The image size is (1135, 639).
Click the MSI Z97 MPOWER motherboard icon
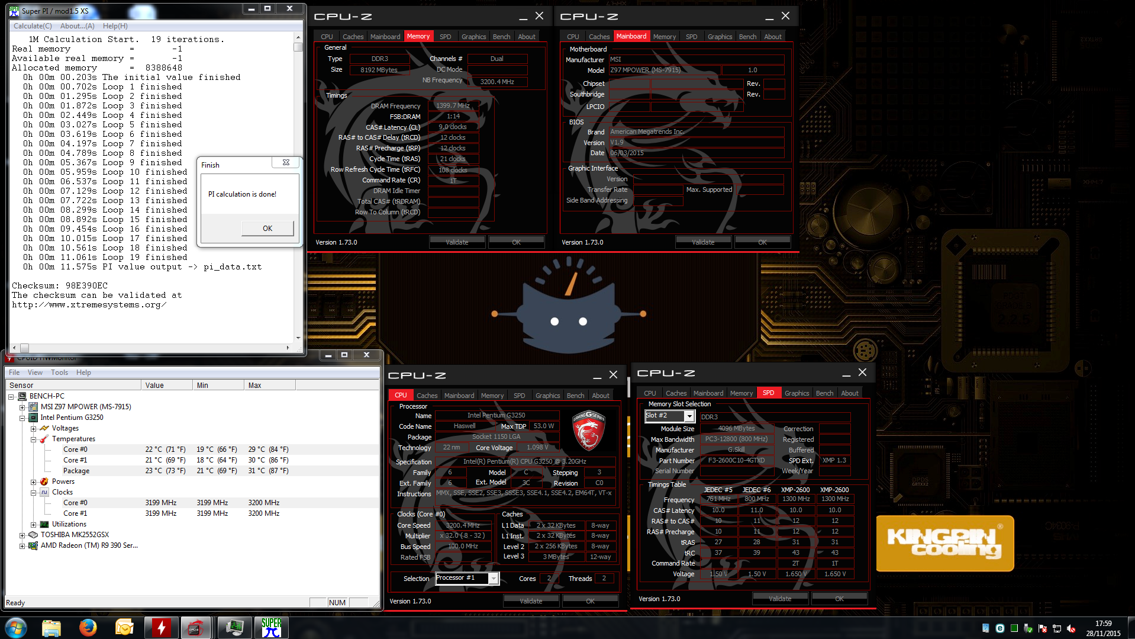coord(34,407)
